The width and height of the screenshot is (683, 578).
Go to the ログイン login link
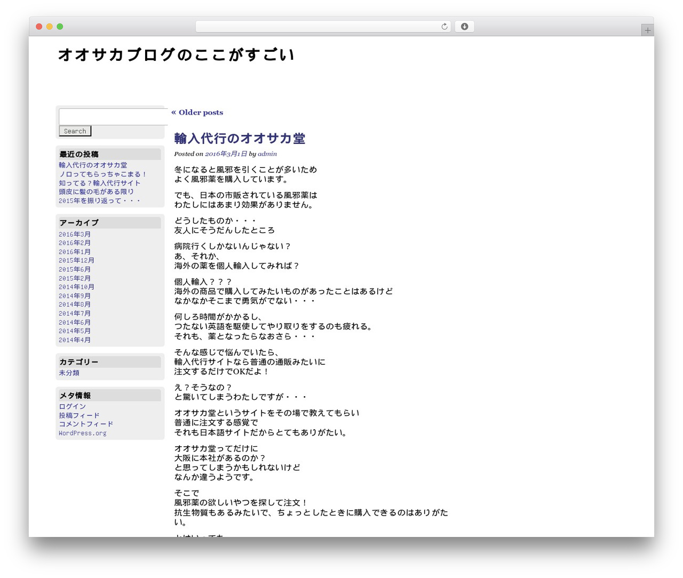coord(72,407)
